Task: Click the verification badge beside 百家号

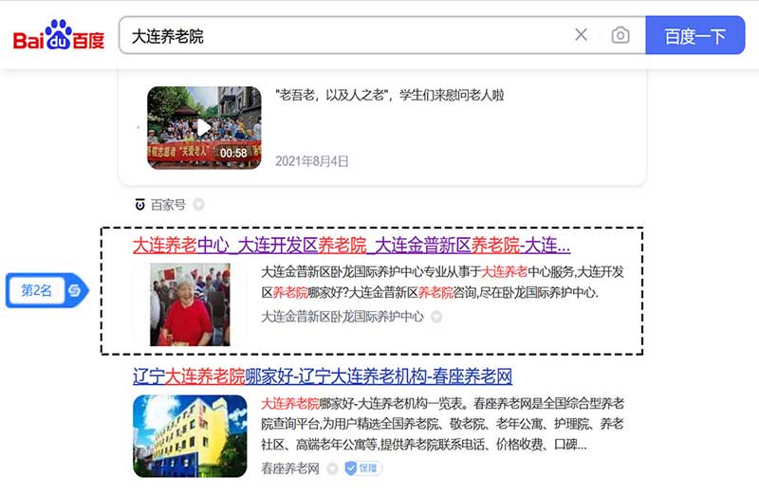Action: (x=198, y=204)
